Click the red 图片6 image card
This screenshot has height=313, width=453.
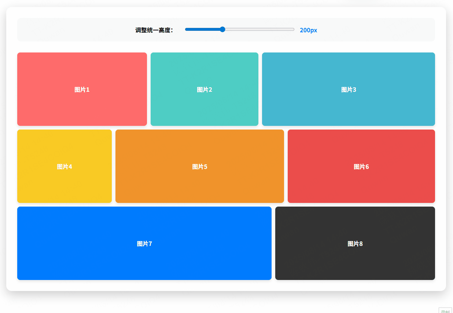pos(361,166)
